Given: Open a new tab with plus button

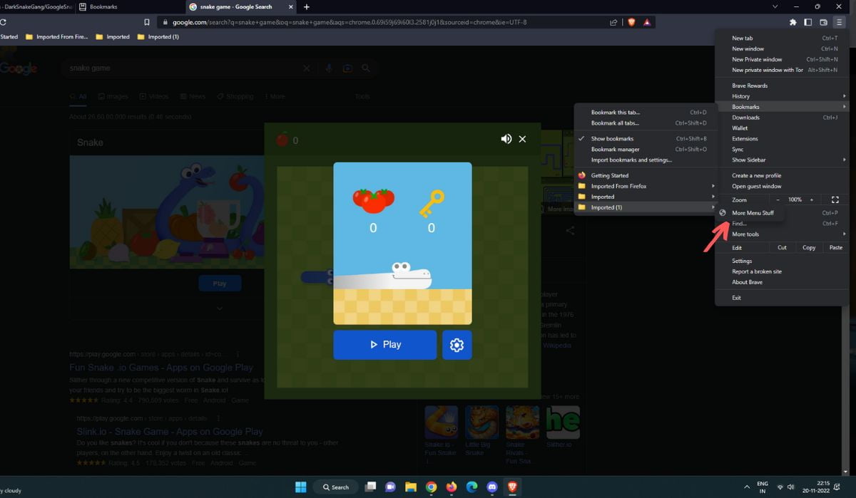Looking at the screenshot, I should [x=307, y=7].
